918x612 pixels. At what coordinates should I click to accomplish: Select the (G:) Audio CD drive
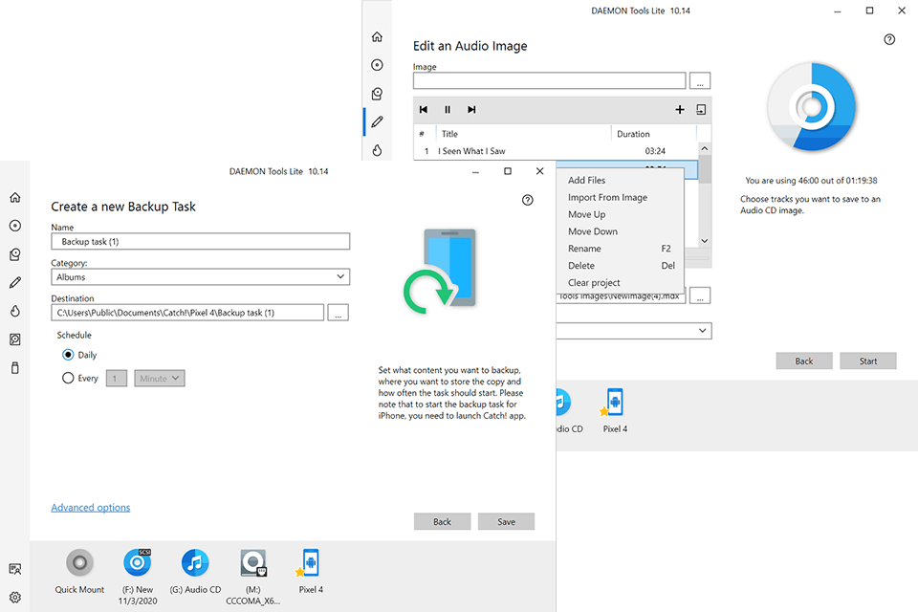tap(195, 572)
